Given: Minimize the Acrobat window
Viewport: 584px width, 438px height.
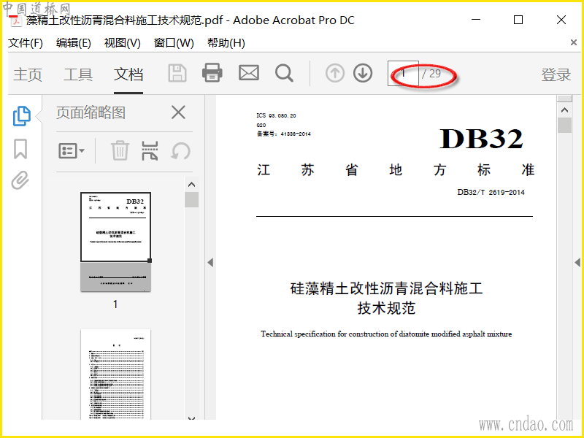Looking at the screenshot, I should tap(476, 20).
